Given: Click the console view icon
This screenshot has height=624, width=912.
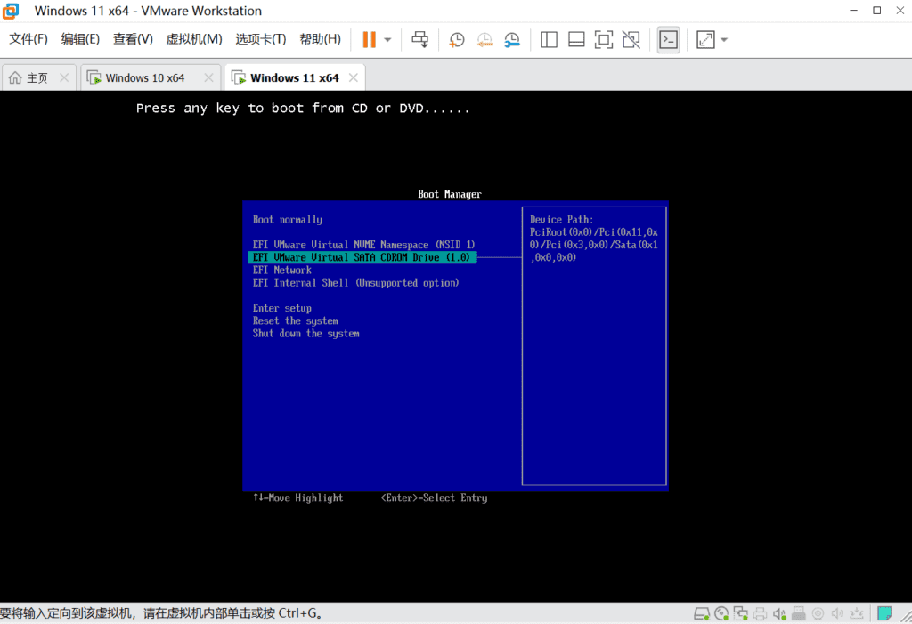Looking at the screenshot, I should click(x=668, y=39).
